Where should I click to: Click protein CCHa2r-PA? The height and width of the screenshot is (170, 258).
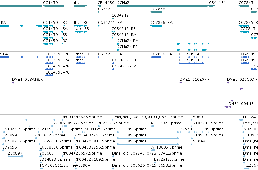[189, 54]
